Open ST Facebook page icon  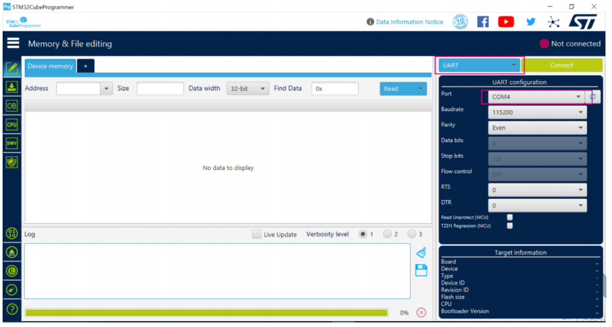pyautogui.click(x=483, y=22)
